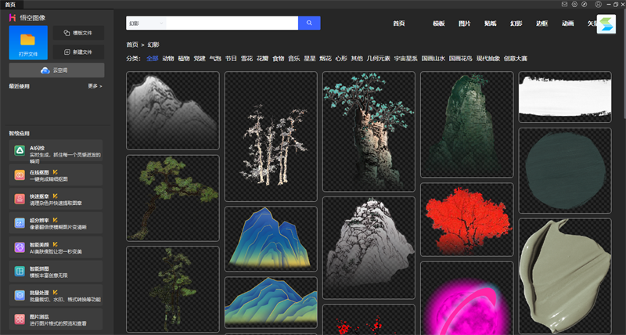The width and height of the screenshot is (626, 335).
Task: Launch the 在线抠图 tool icon
Action: click(19, 175)
